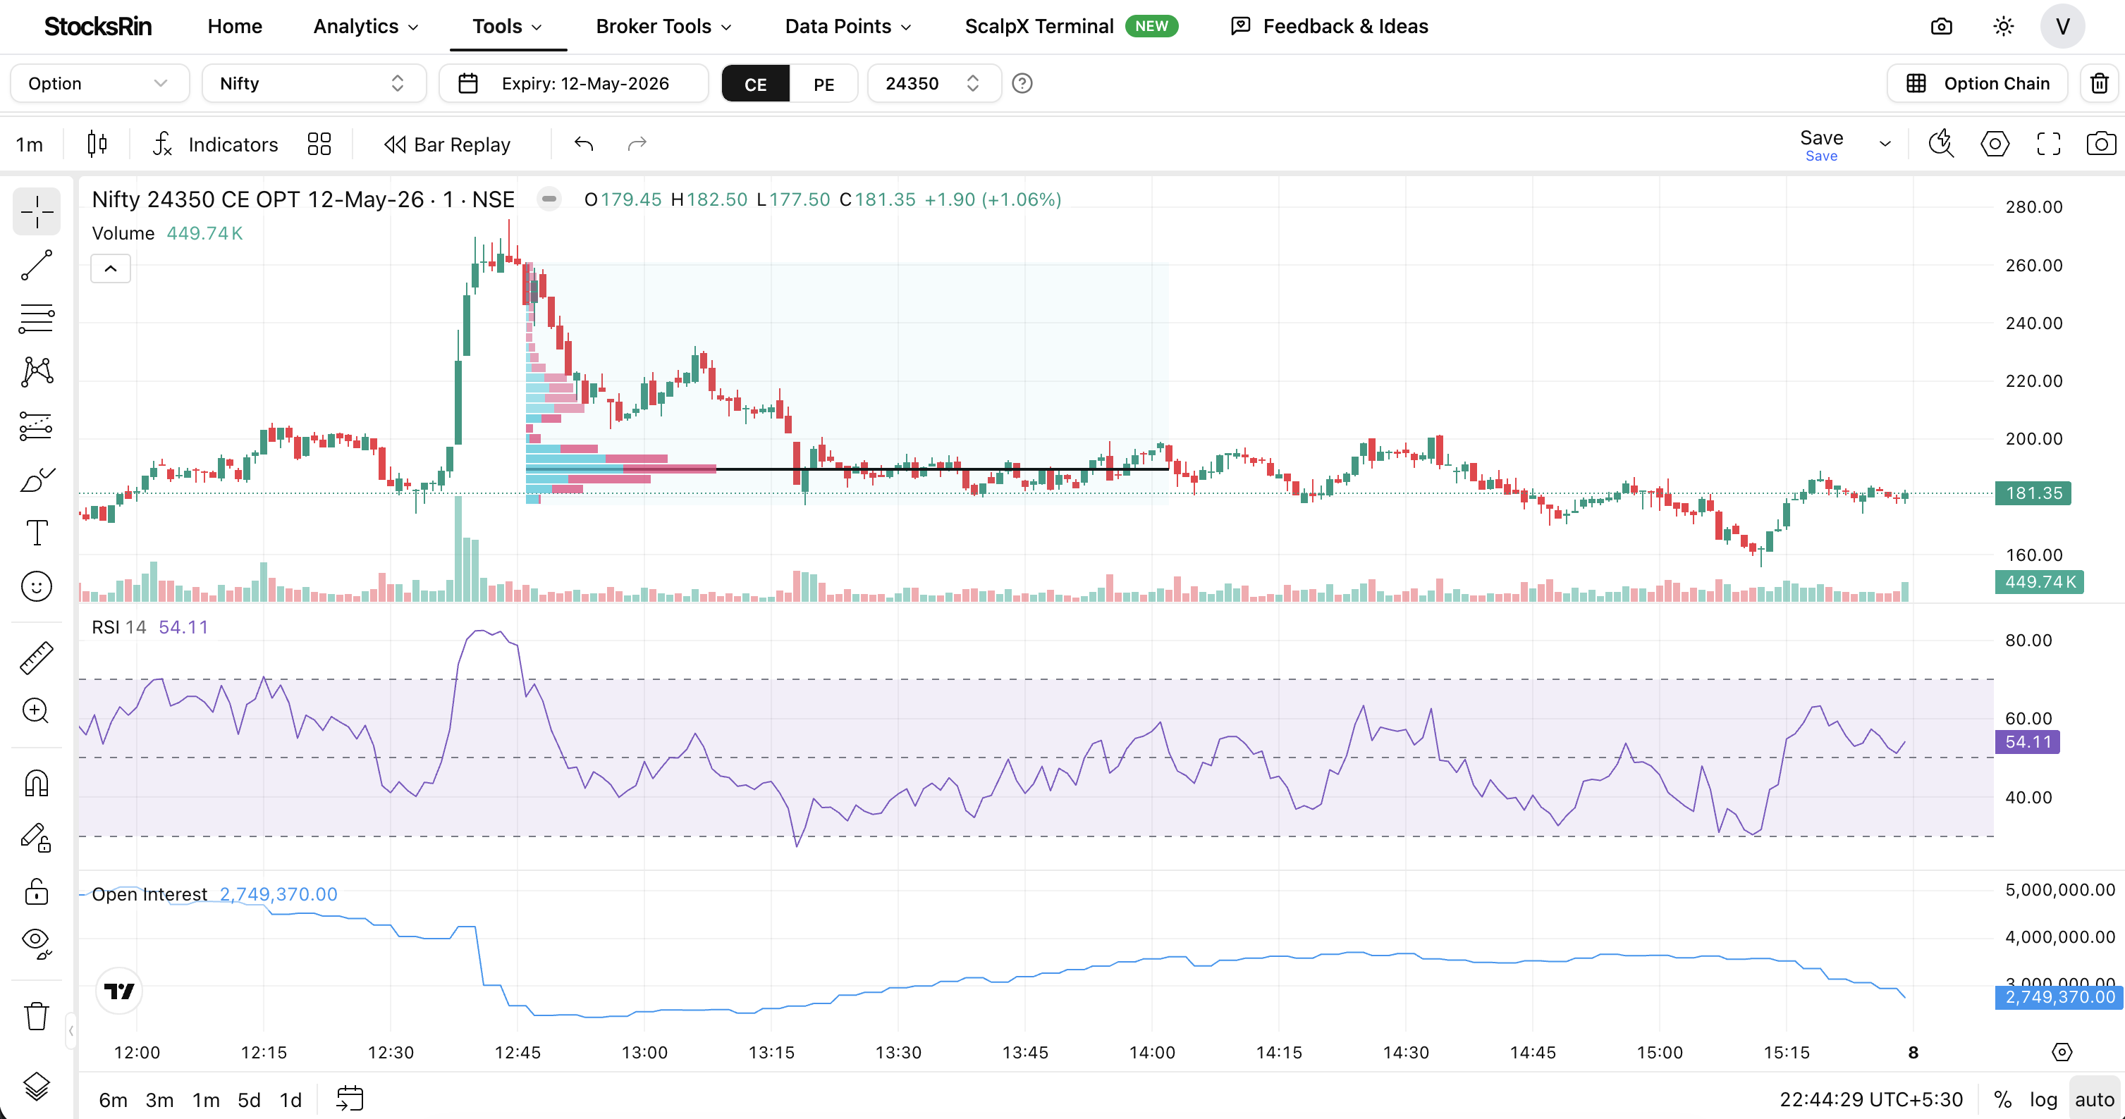
Task: Open candlestick chart style selector
Action: point(97,144)
